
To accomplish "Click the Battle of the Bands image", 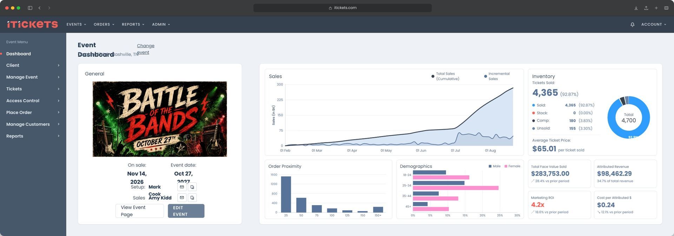I will (160, 119).
